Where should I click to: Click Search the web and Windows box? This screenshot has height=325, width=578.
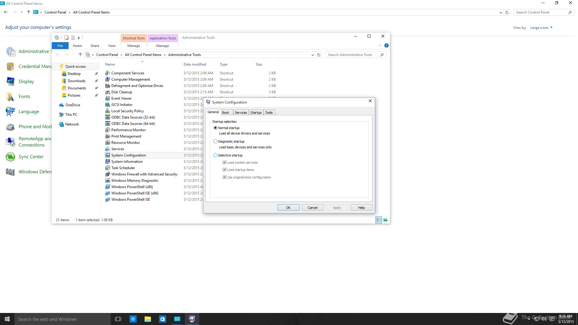pyautogui.click(x=63, y=319)
